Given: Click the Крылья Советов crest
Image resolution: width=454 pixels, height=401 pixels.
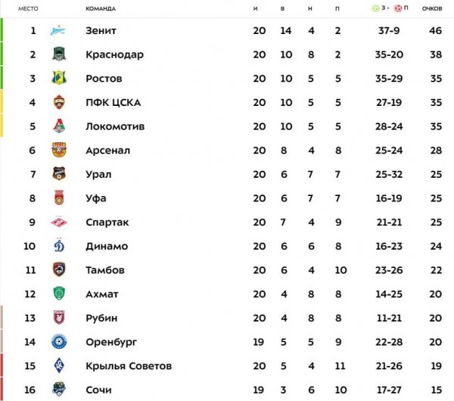Looking at the screenshot, I should coord(59,365).
